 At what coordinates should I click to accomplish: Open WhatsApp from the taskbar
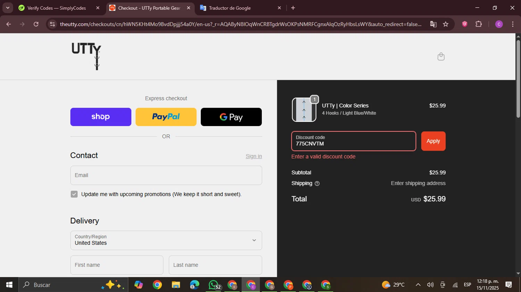pyautogui.click(x=214, y=285)
